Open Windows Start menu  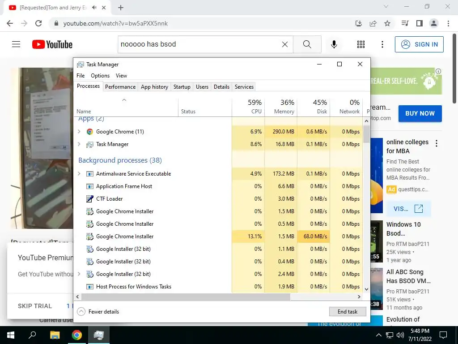pyautogui.click(x=11, y=335)
